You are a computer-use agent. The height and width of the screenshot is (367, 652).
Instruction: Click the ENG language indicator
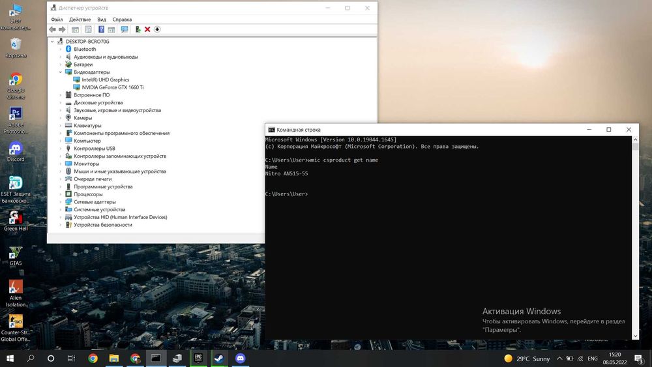click(x=593, y=359)
